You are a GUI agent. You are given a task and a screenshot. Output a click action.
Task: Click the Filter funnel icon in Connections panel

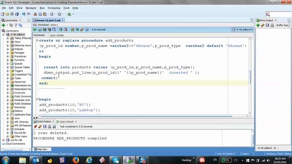16,26
